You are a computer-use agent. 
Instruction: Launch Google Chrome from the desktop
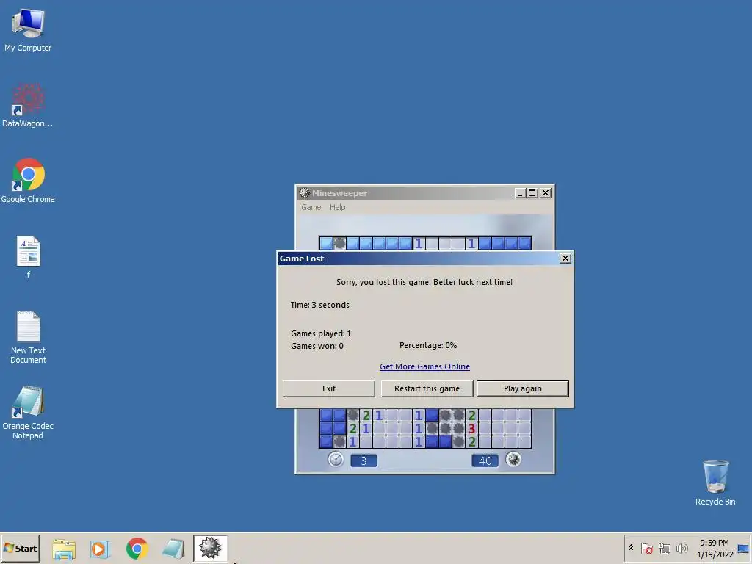[28, 181]
